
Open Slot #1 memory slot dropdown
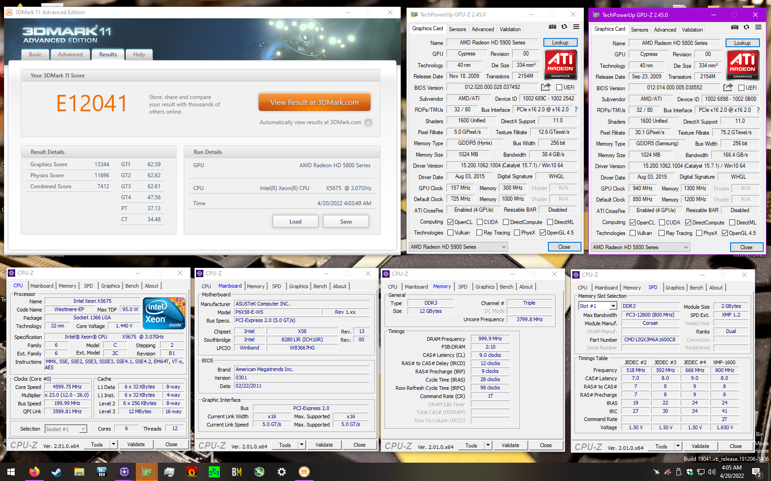(597, 306)
